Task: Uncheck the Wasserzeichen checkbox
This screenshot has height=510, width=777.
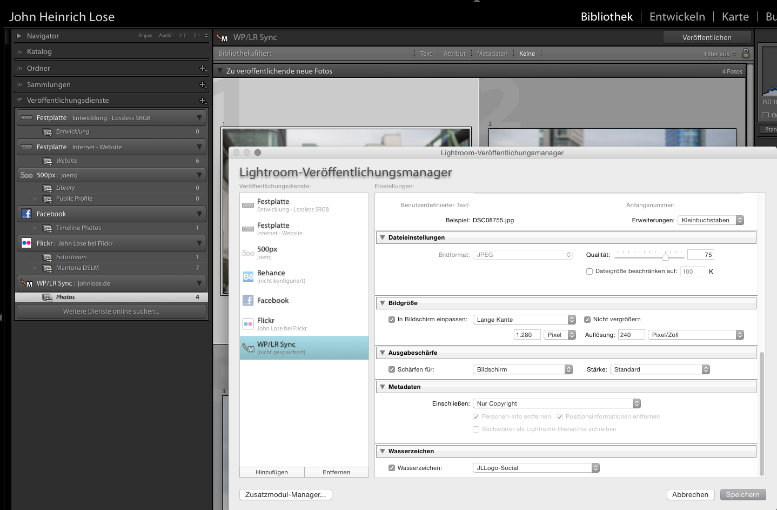Action: point(392,468)
